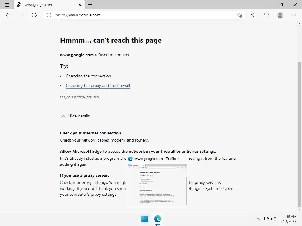View site information icon in address bar
The width and height of the screenshot is (302, 226).
(49, 15)
